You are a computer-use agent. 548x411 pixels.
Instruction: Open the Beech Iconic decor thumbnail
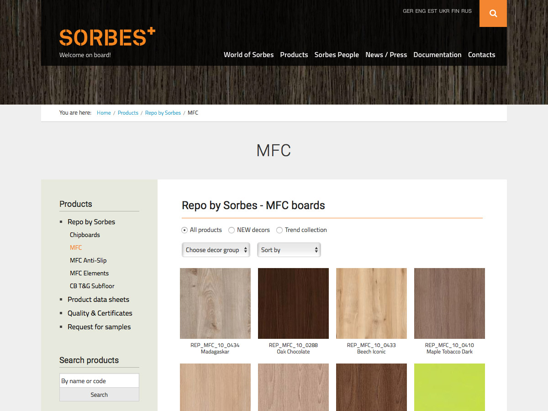pyautogui.click(x=371, y=303)
